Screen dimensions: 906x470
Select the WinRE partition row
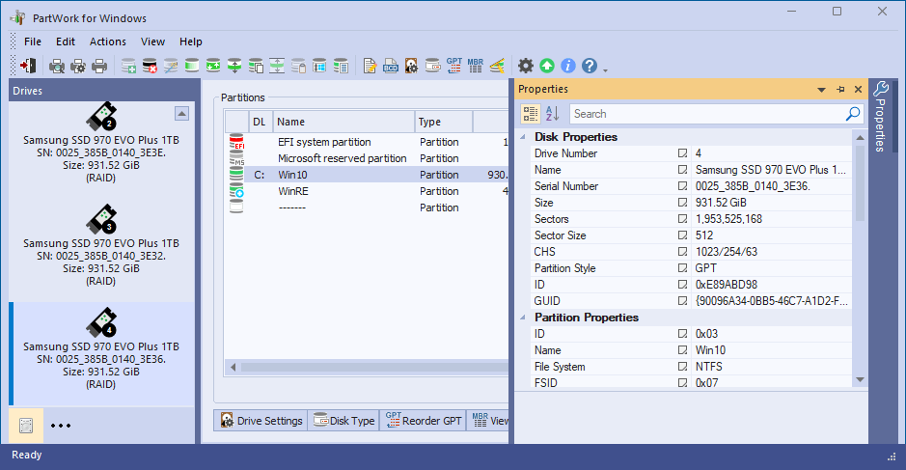[368, 191]
